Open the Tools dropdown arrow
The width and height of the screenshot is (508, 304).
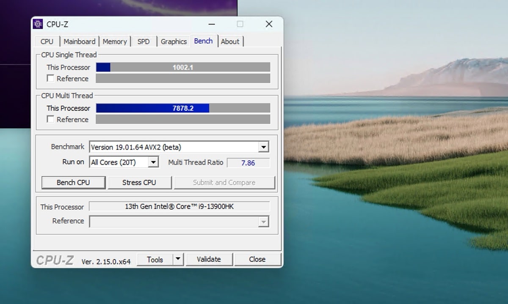(x=178, y=259)
